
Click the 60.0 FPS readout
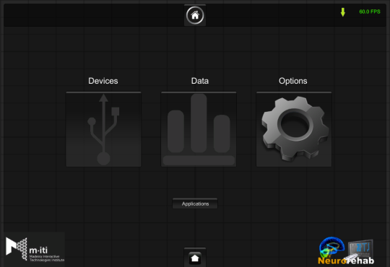pos(370,12)
